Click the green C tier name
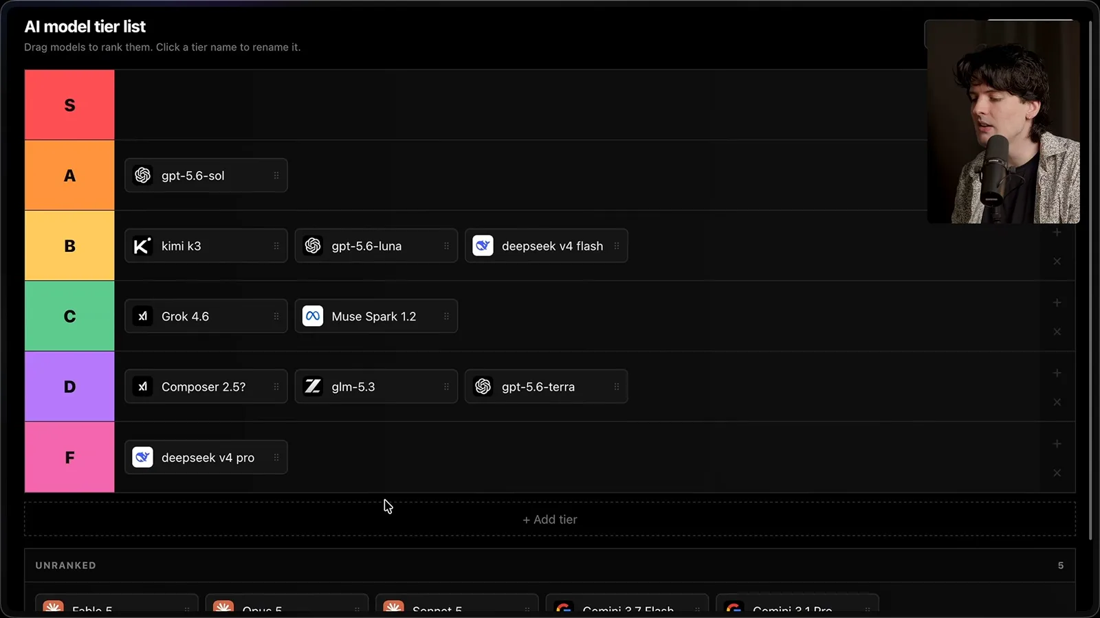The height and width of the screenshot is (618, 1100). click(69, 317)
